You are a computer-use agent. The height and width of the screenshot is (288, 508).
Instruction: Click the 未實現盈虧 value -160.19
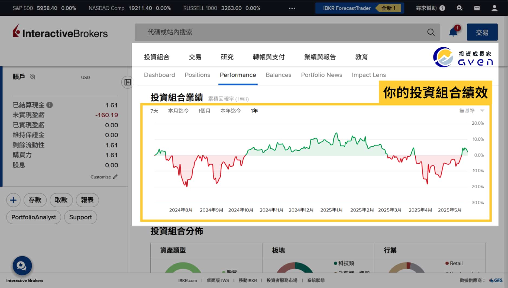106,115
